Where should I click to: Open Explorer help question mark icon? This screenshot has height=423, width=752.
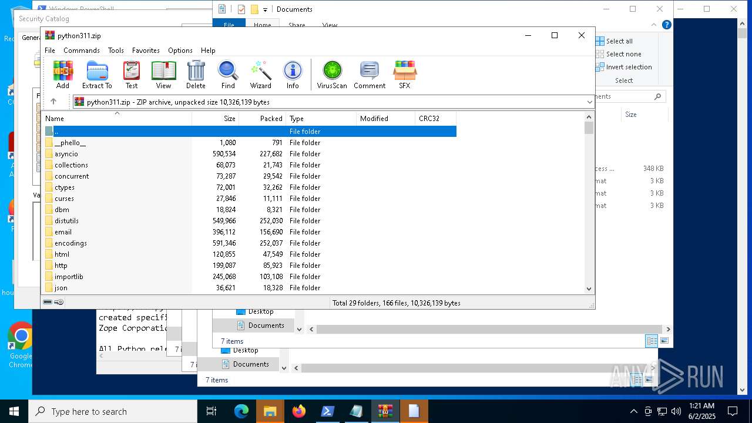click(x=666, y=25)
